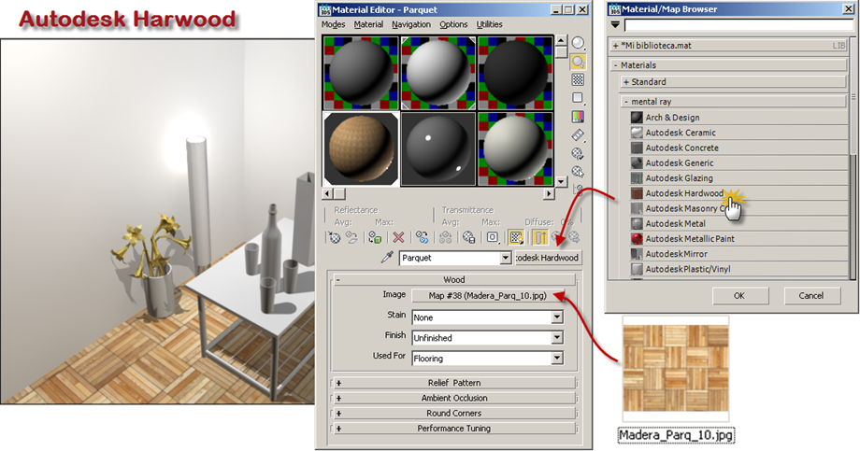Click the Background checker pattern icon
The height and width of the screenshot is (451, 860).
[578, 79]
